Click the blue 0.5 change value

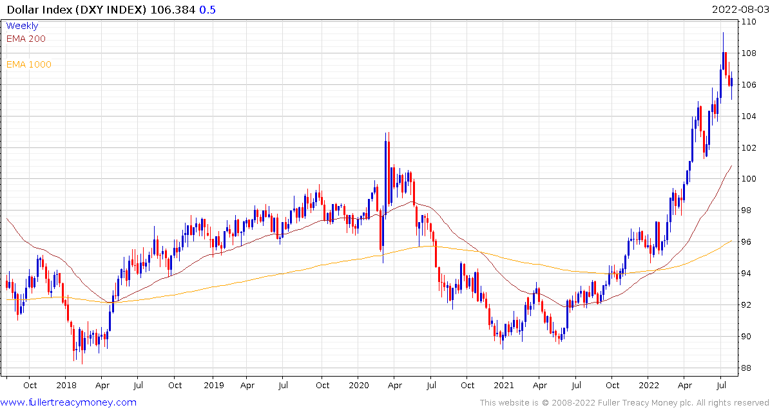[x=207, y=10]
